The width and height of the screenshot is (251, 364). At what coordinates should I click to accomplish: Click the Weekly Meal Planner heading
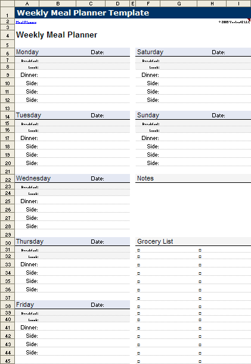point(57,35)
